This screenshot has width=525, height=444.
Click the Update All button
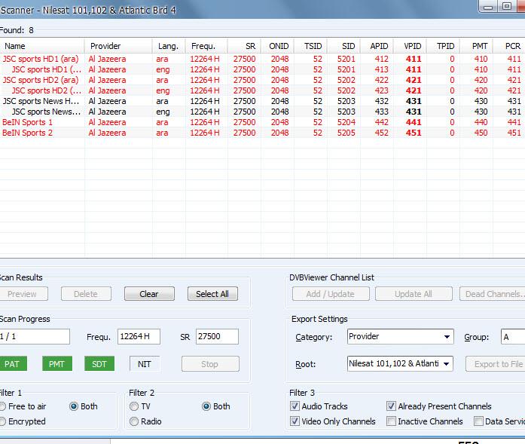[x=414, y=294]
